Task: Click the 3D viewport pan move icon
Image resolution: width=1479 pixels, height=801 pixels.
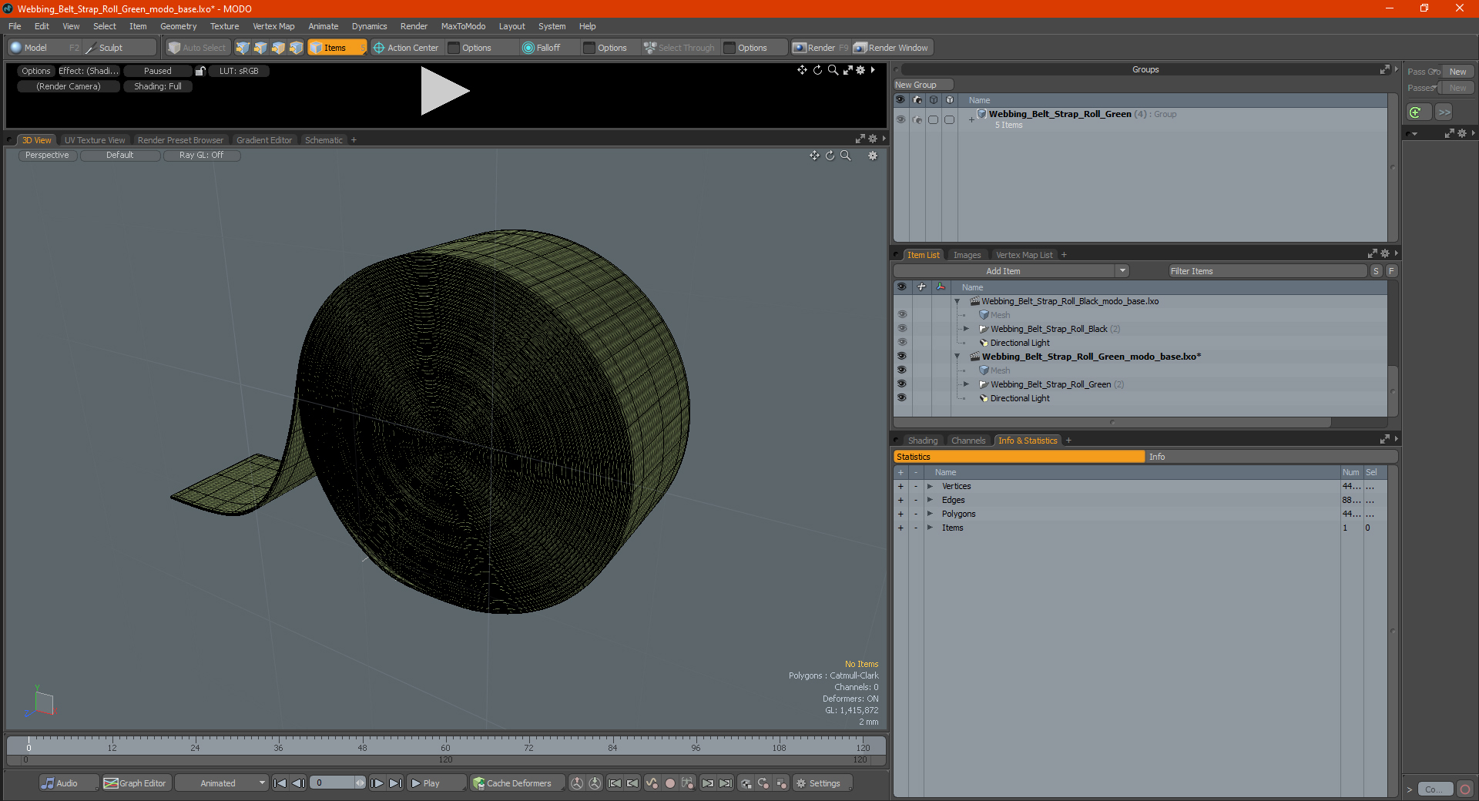Action: click(814, 156)
